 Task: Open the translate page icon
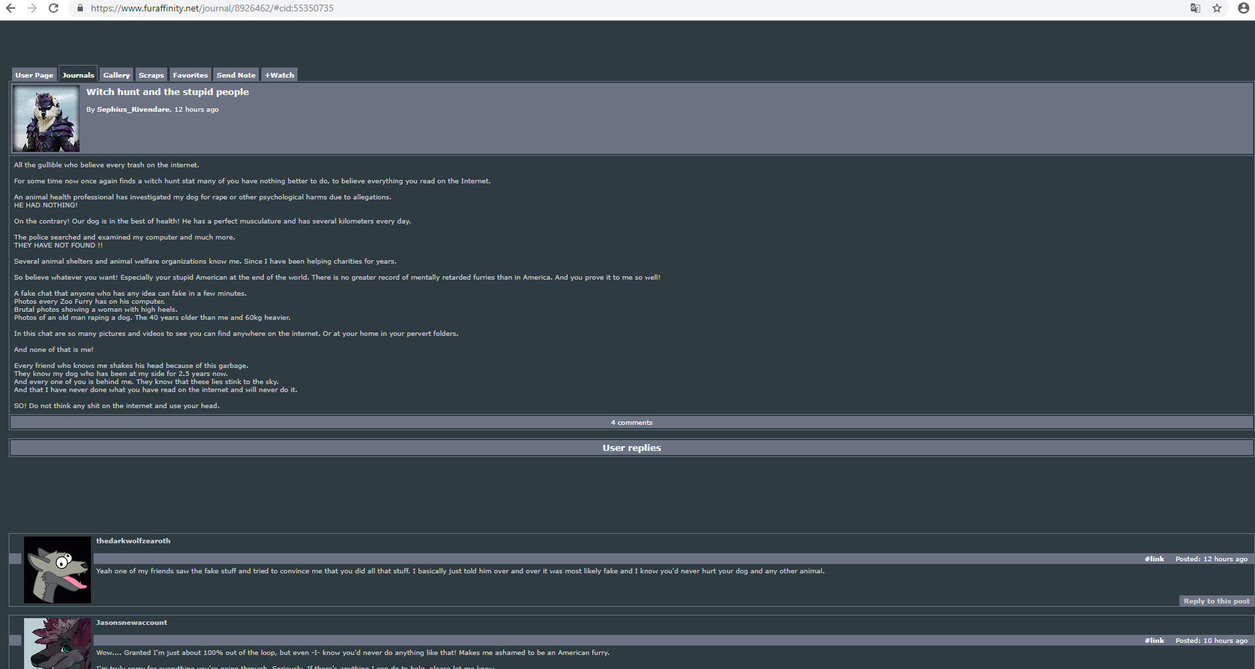pyautogui.click(x=1195, y=8)
